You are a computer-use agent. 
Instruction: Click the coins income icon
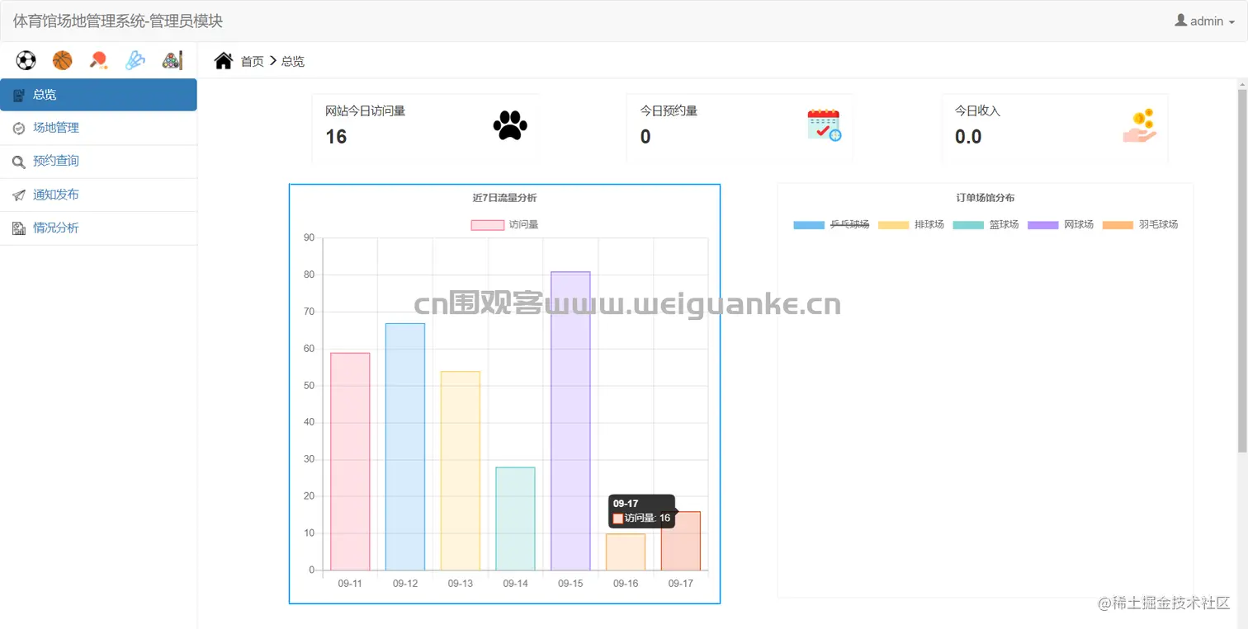(1140, 125)
